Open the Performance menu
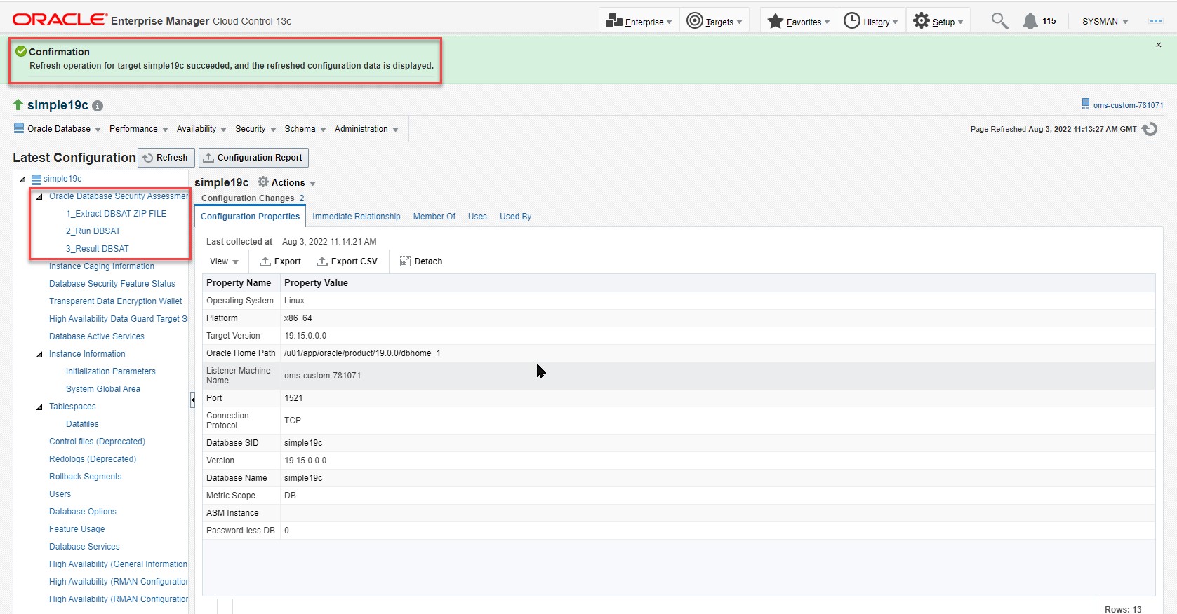The height and width of the screenshot is (614, 1177). [139, 129]
